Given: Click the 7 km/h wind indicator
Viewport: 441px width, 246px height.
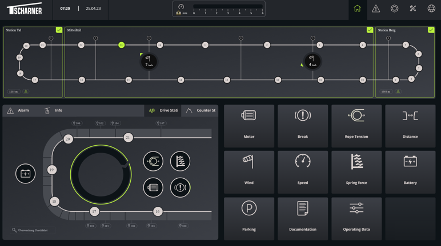Looking at the screenshot, I should (x=149, y=61).
